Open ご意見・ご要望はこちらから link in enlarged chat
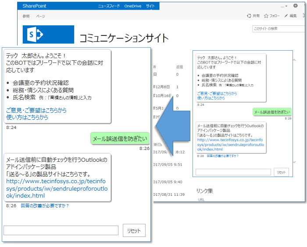The height and width of the screenshot is (247, 307). coord(36,110)
